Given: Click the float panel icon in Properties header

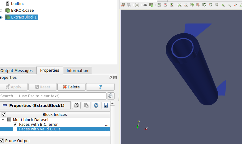Looking at the screenshot, I should pos(111,78).
